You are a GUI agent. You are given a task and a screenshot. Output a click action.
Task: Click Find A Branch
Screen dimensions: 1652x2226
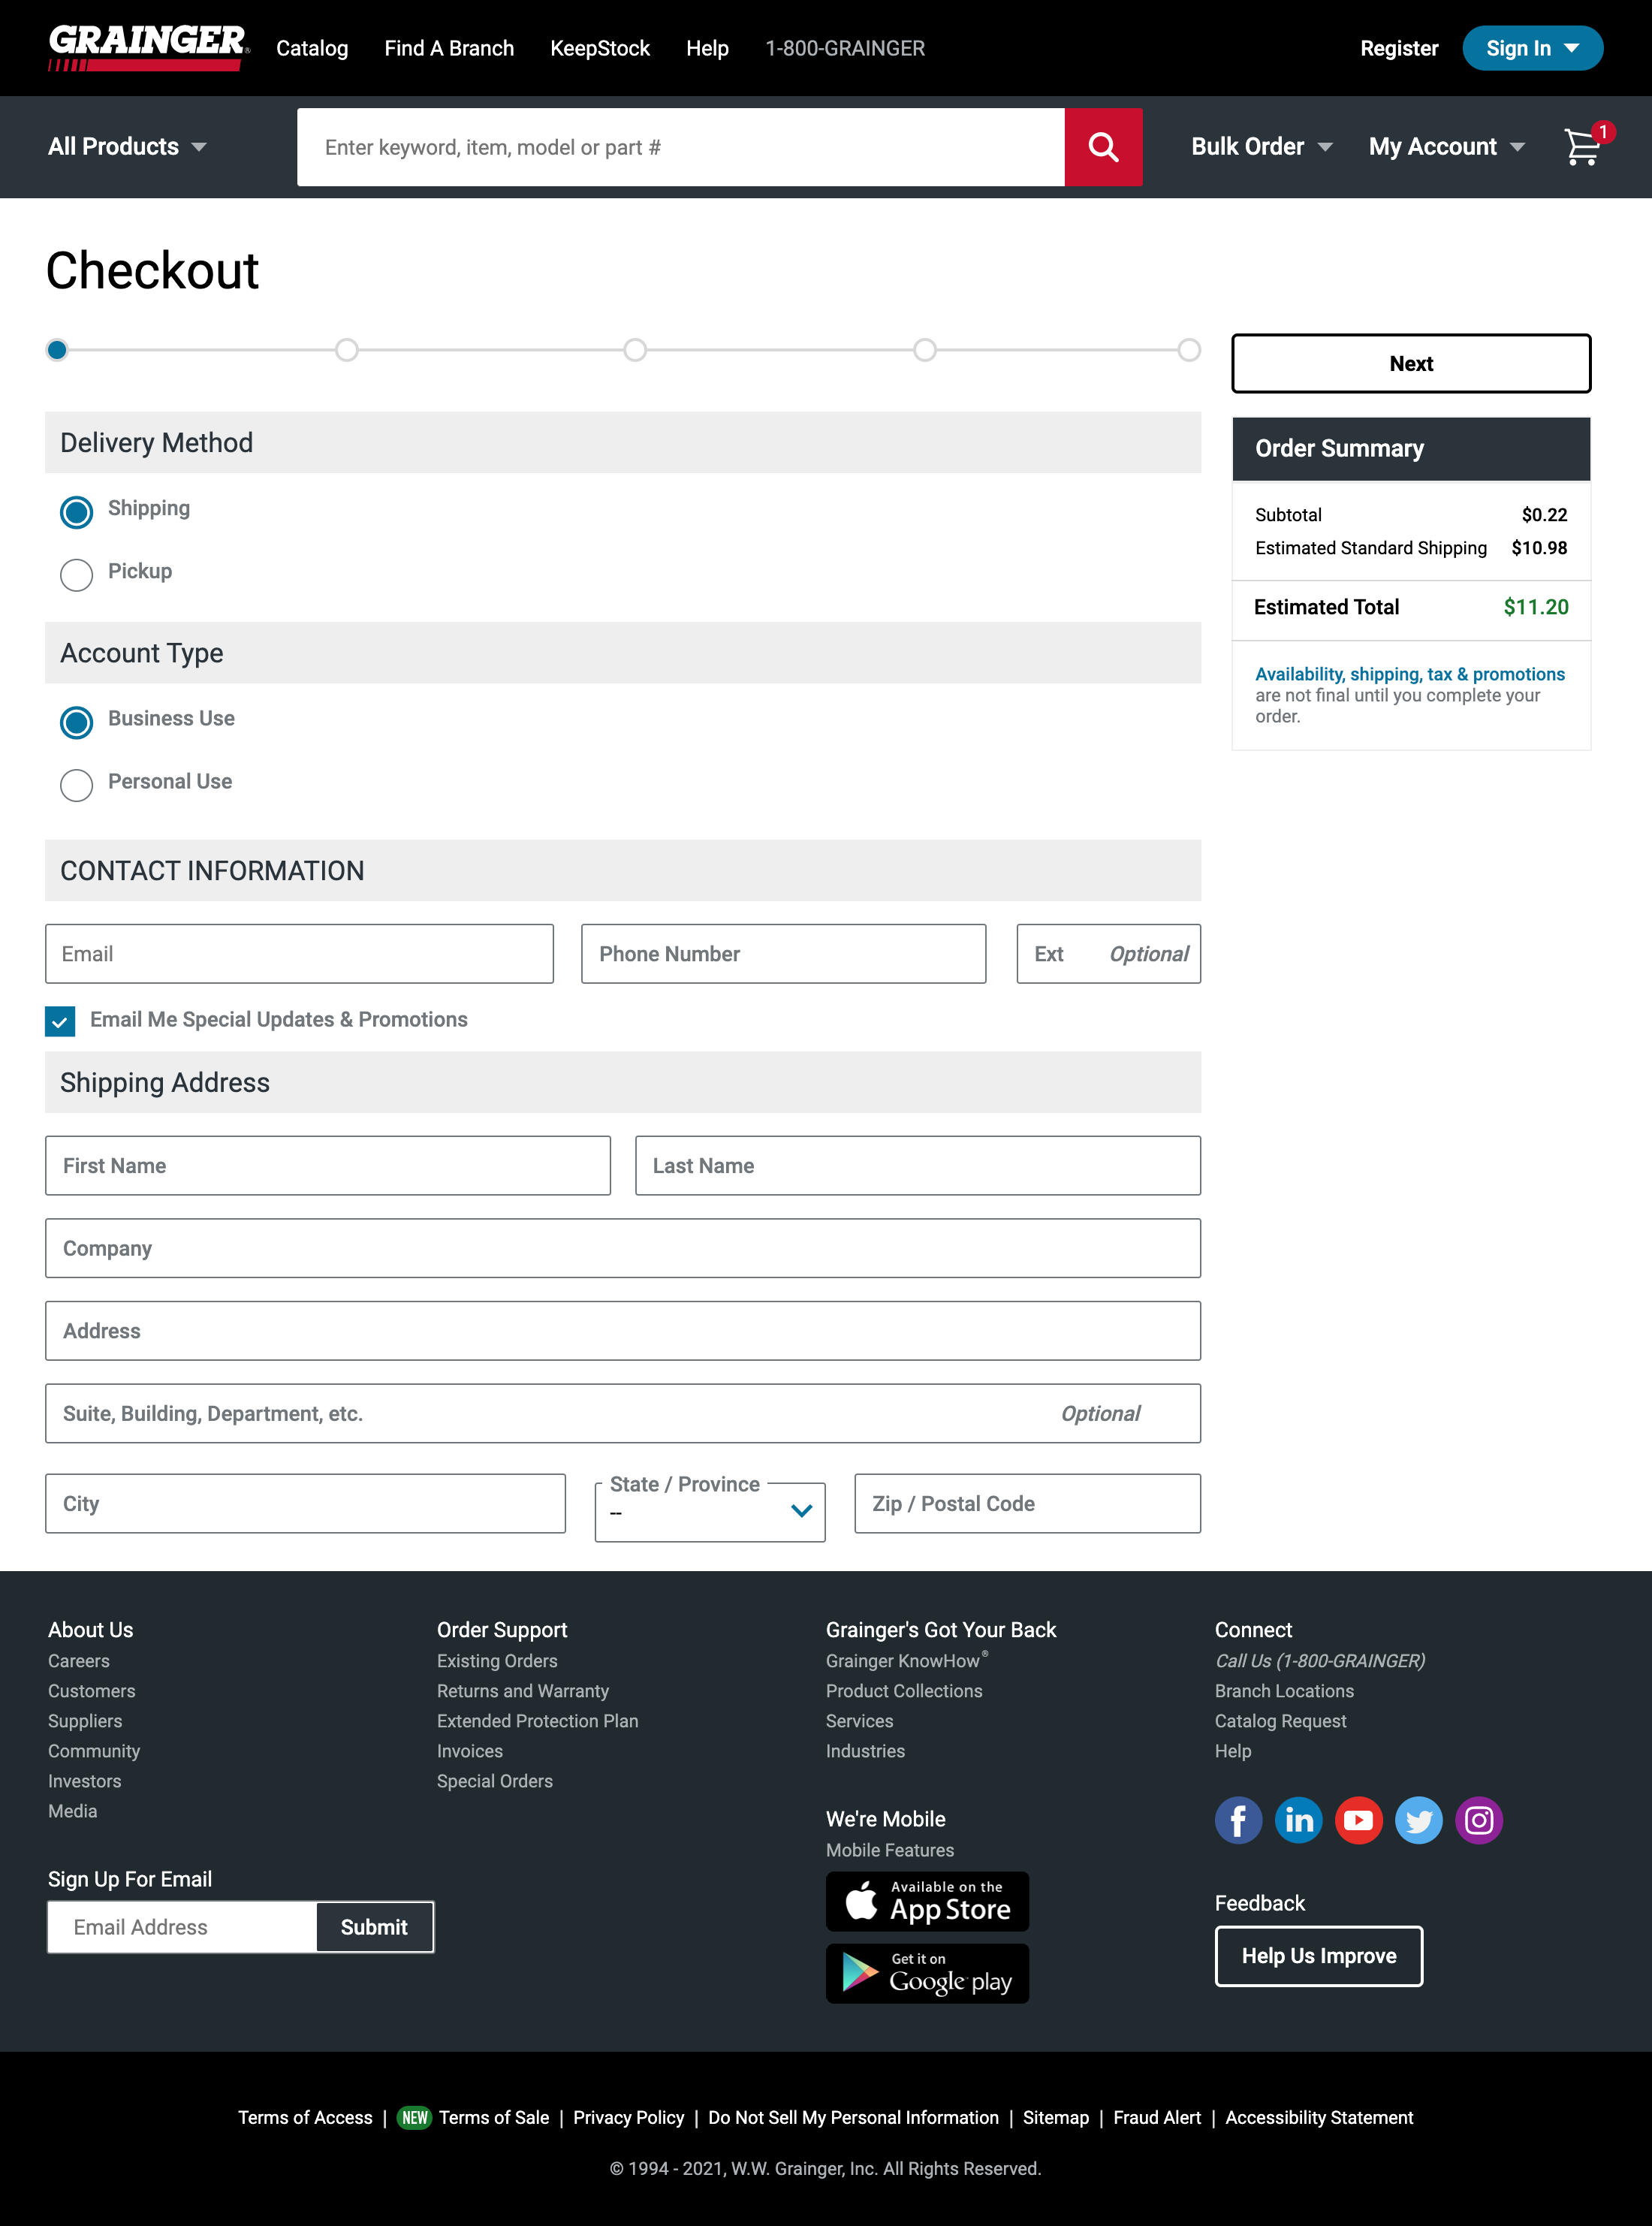point(448,47)
